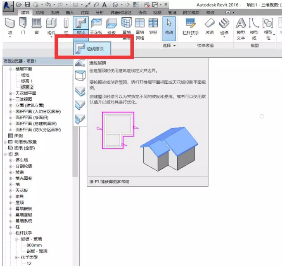This screenshot has width=287, height=268.
Task: Choose the extrusion roof icon in roof dropdown
Action: [80, 63]
